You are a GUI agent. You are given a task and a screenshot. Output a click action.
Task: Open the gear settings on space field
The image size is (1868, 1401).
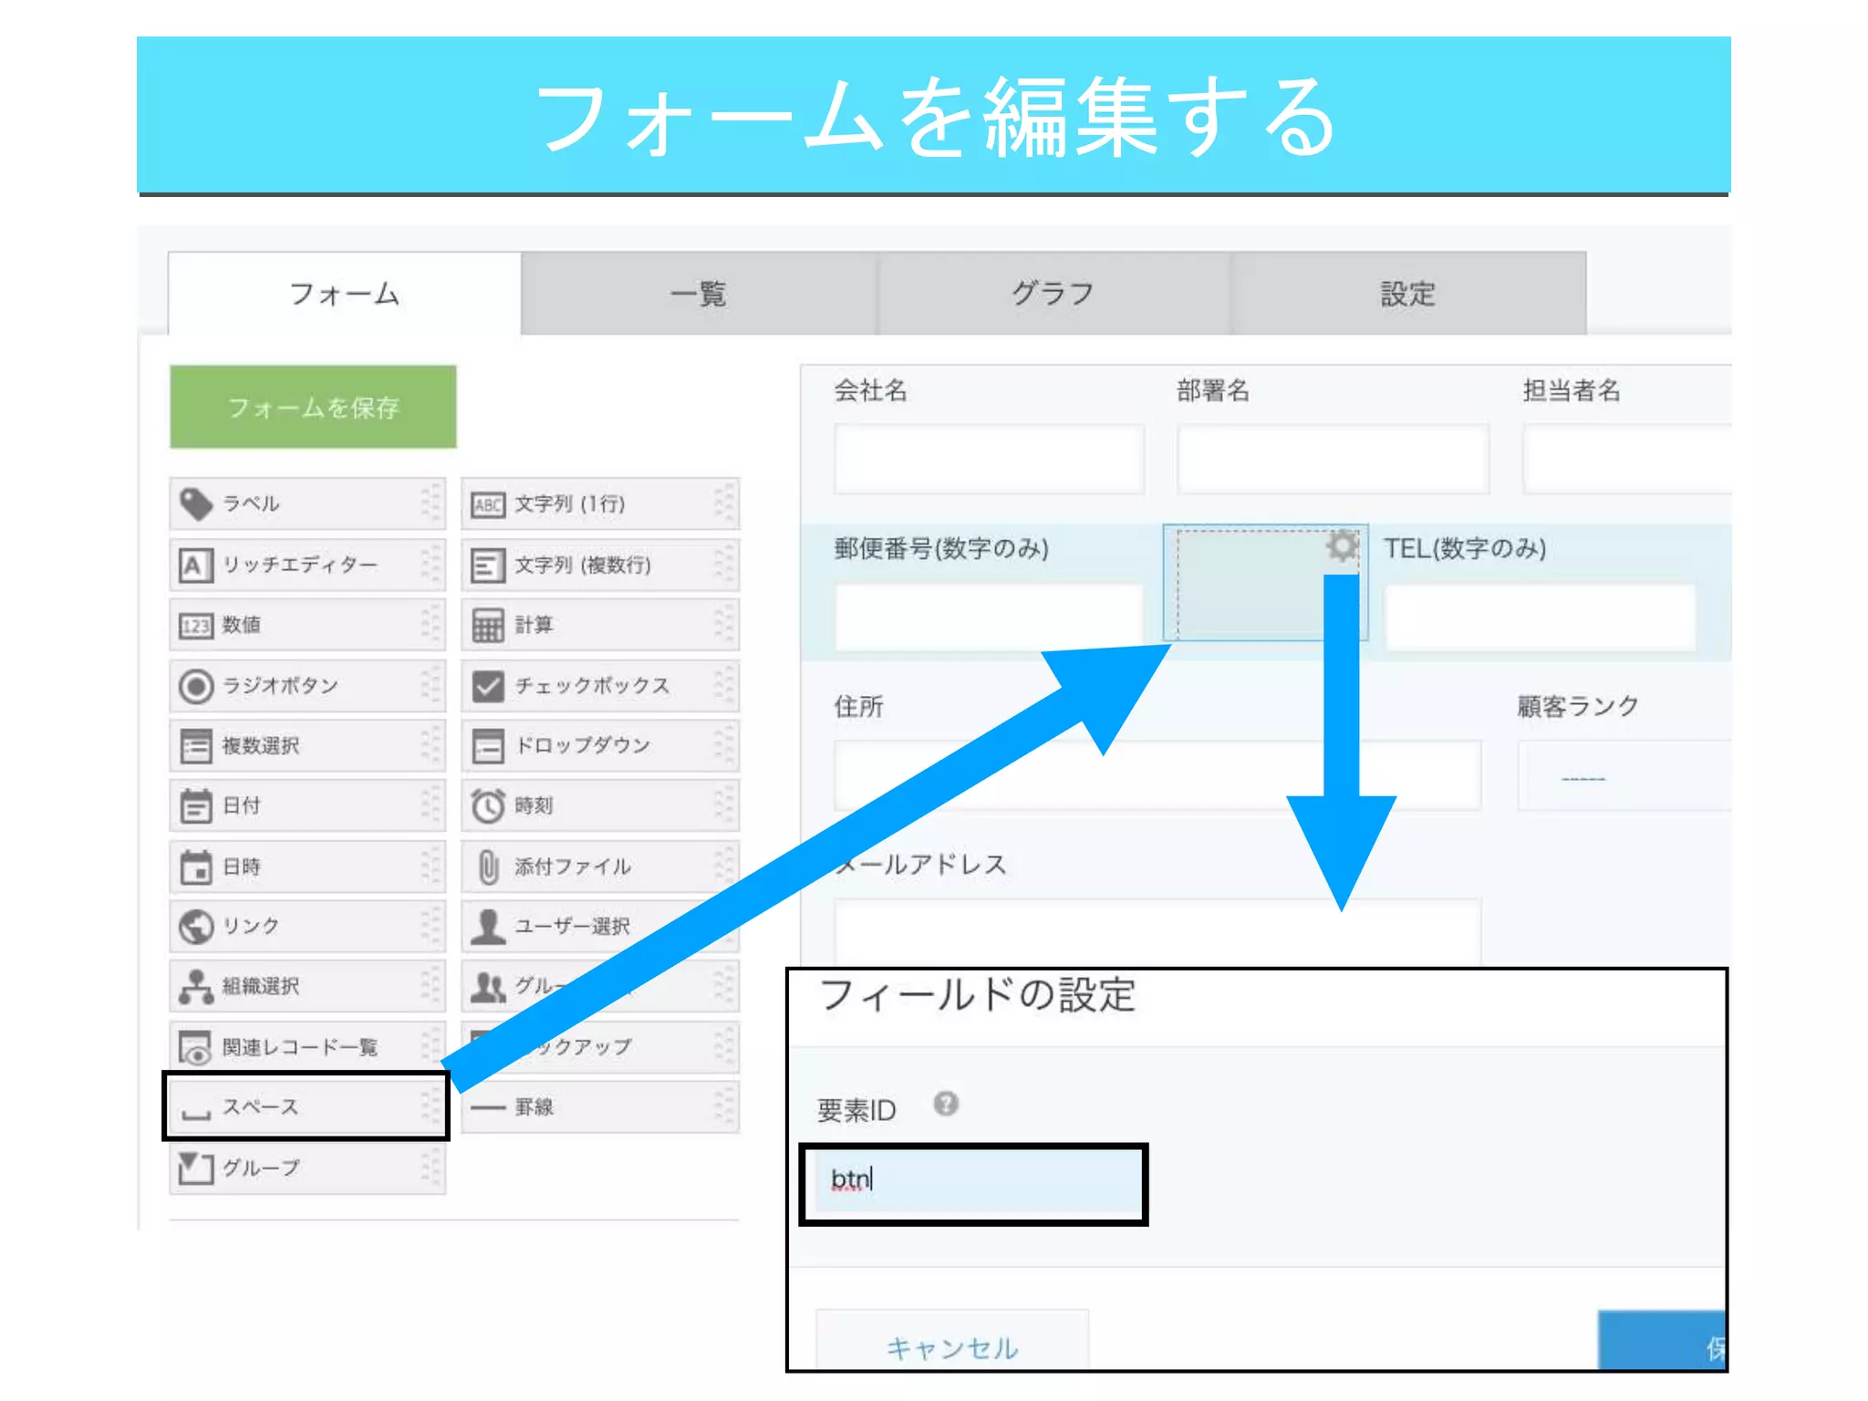coord(1342,546)
